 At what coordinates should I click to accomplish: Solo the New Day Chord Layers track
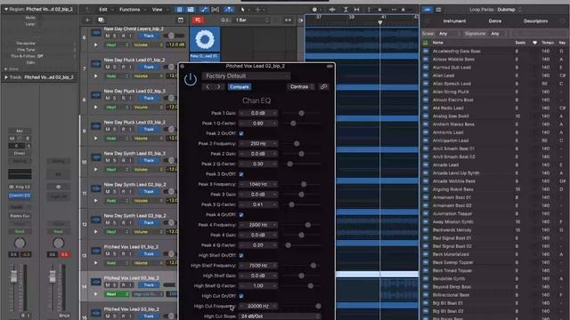[x=115, y=36]
